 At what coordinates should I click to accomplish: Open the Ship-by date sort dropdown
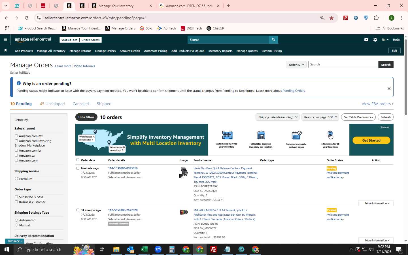[277, 117]
